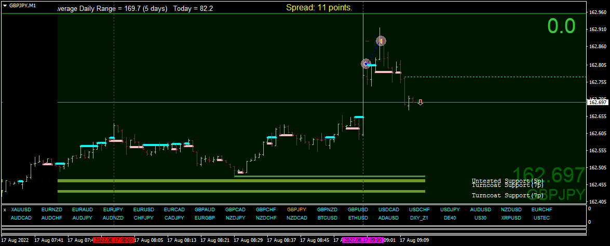Click the red 2022.08.17 08:00 time marker

pos(114,240)
